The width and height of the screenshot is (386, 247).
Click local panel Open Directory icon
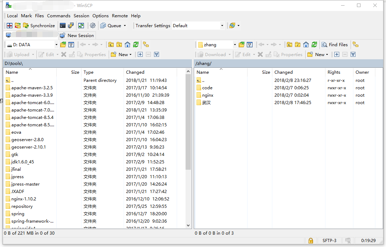63,45
